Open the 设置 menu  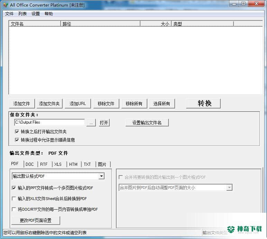(x=36, y=13)
